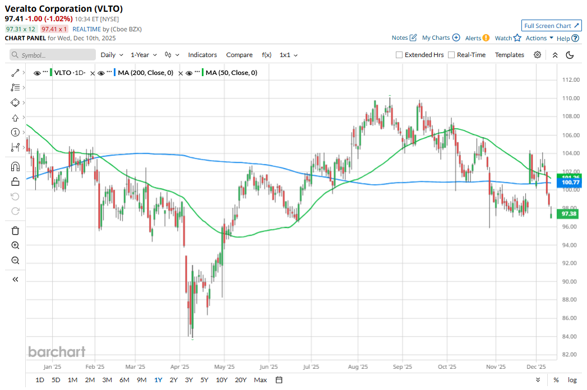
Task: Focus the Symbol search field
Action: point(53,55)
